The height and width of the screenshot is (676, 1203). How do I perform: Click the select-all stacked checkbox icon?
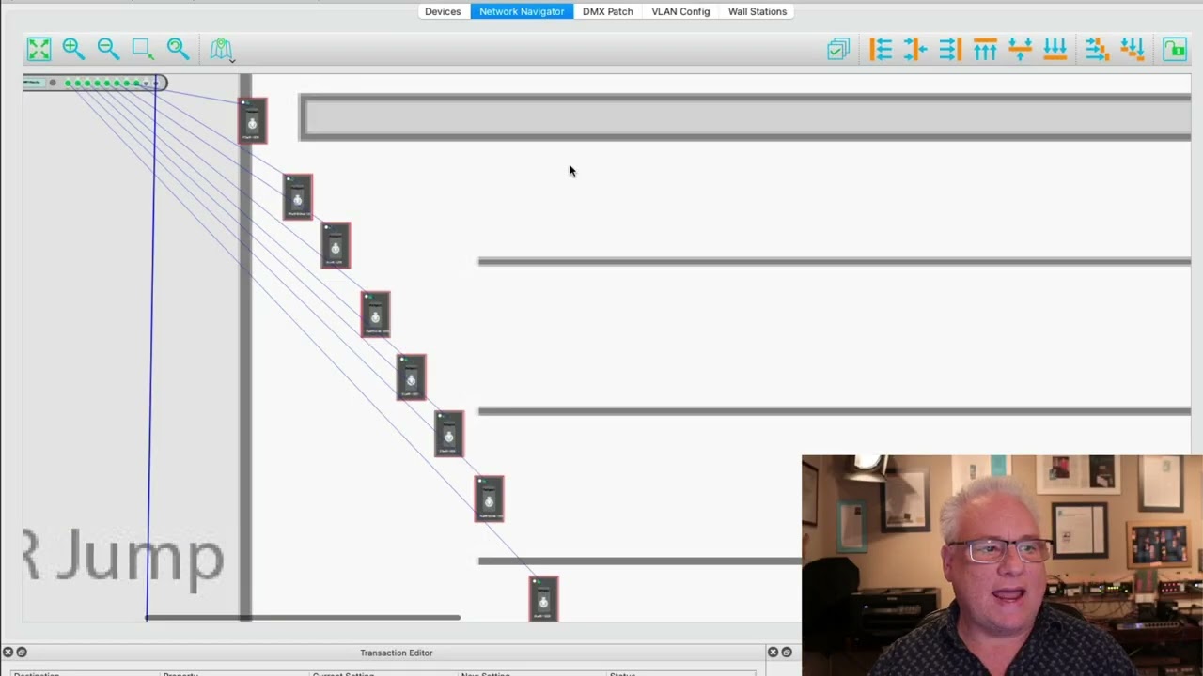838,49
